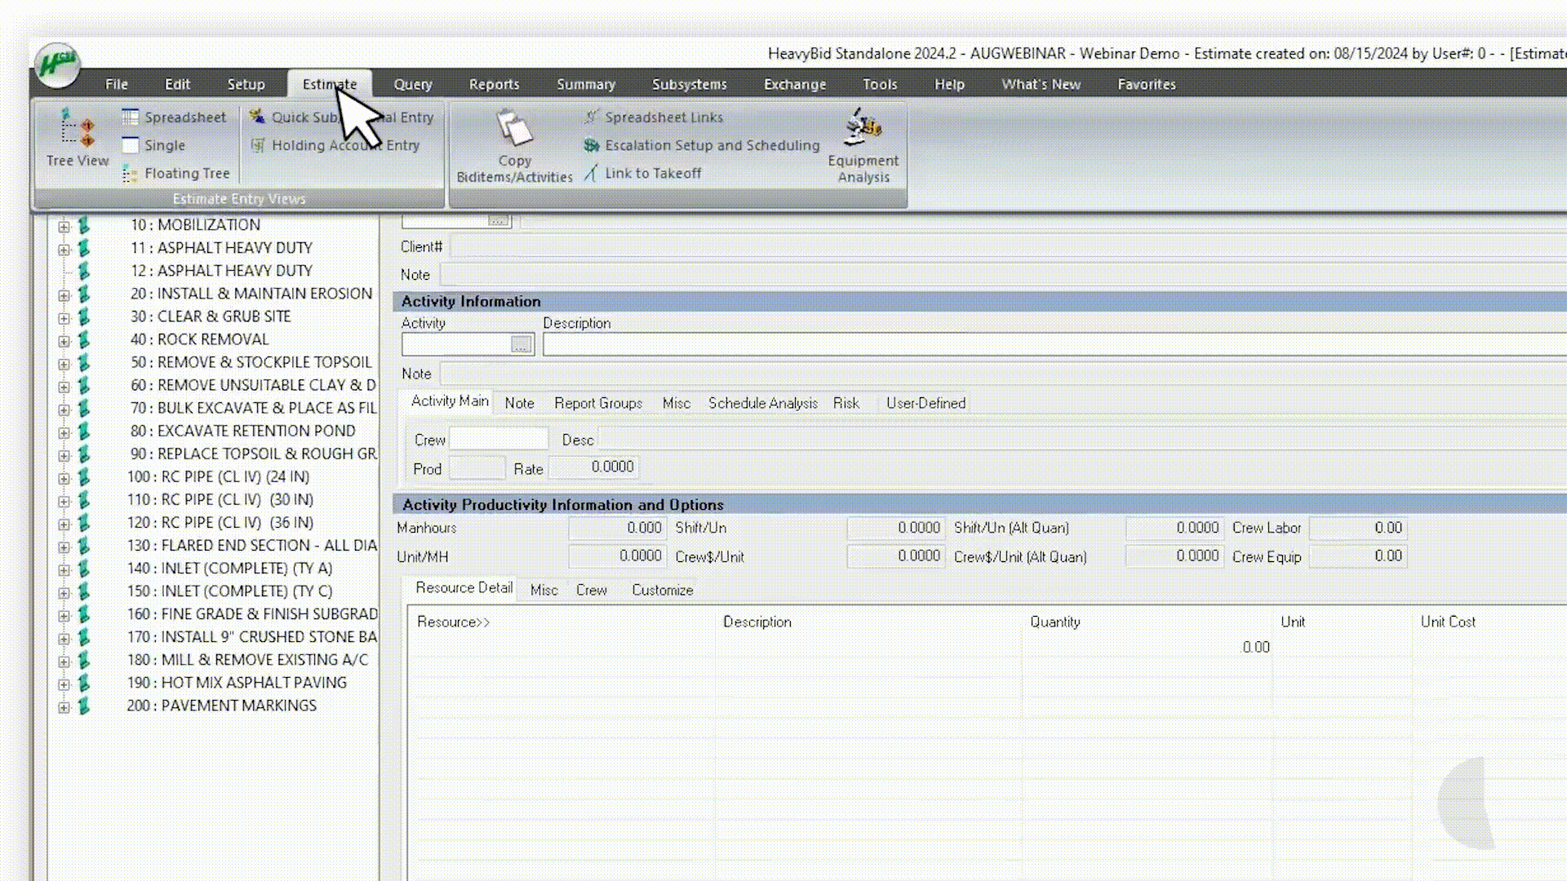The height and width of the screenshot is (881, 1567).
Task: Open the Spreadsheet entry view
Action: point(174,117)
